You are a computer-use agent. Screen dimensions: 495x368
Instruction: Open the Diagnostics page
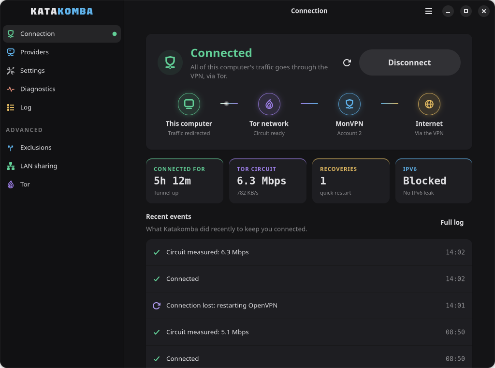click(62, 89)
